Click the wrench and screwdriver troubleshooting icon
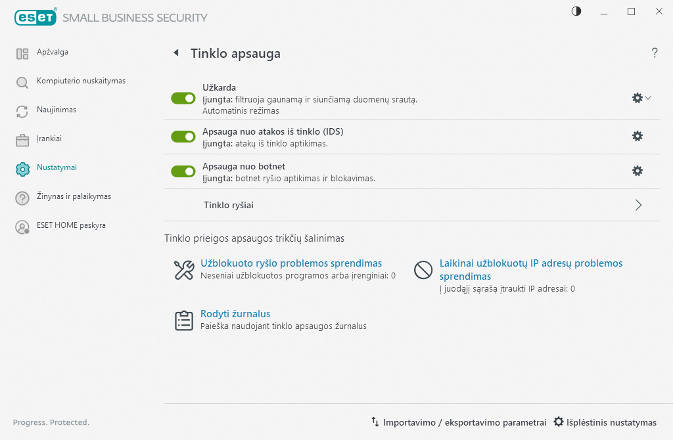The height and width of the screenshot is (440, 673). point(183,270)
